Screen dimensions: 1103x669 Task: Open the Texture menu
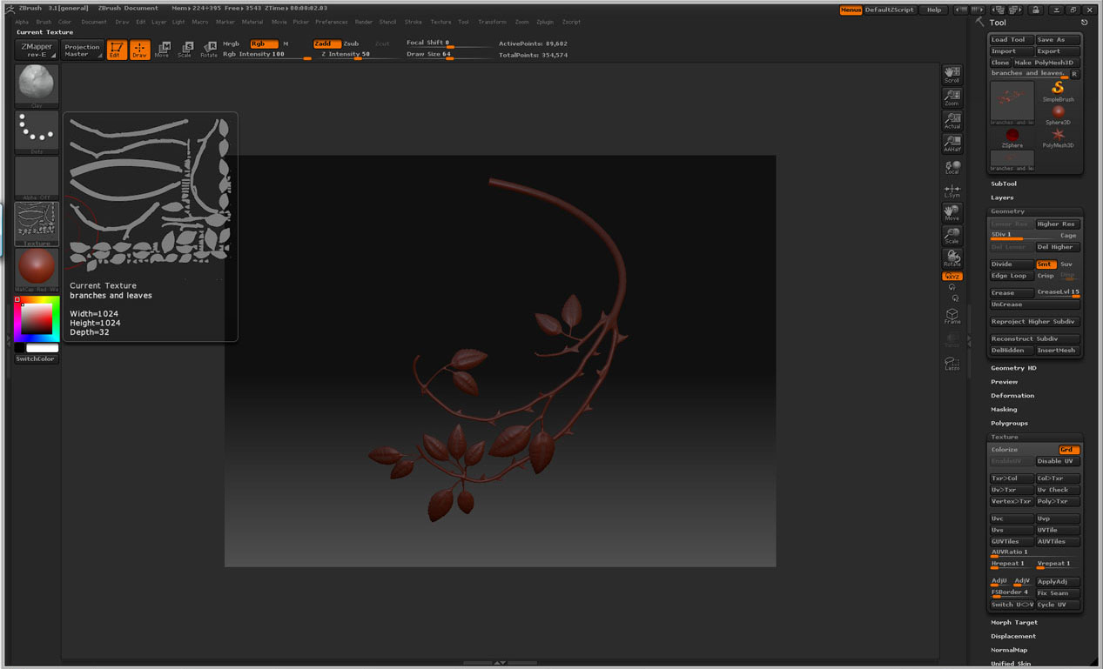(x=441, y=22)
